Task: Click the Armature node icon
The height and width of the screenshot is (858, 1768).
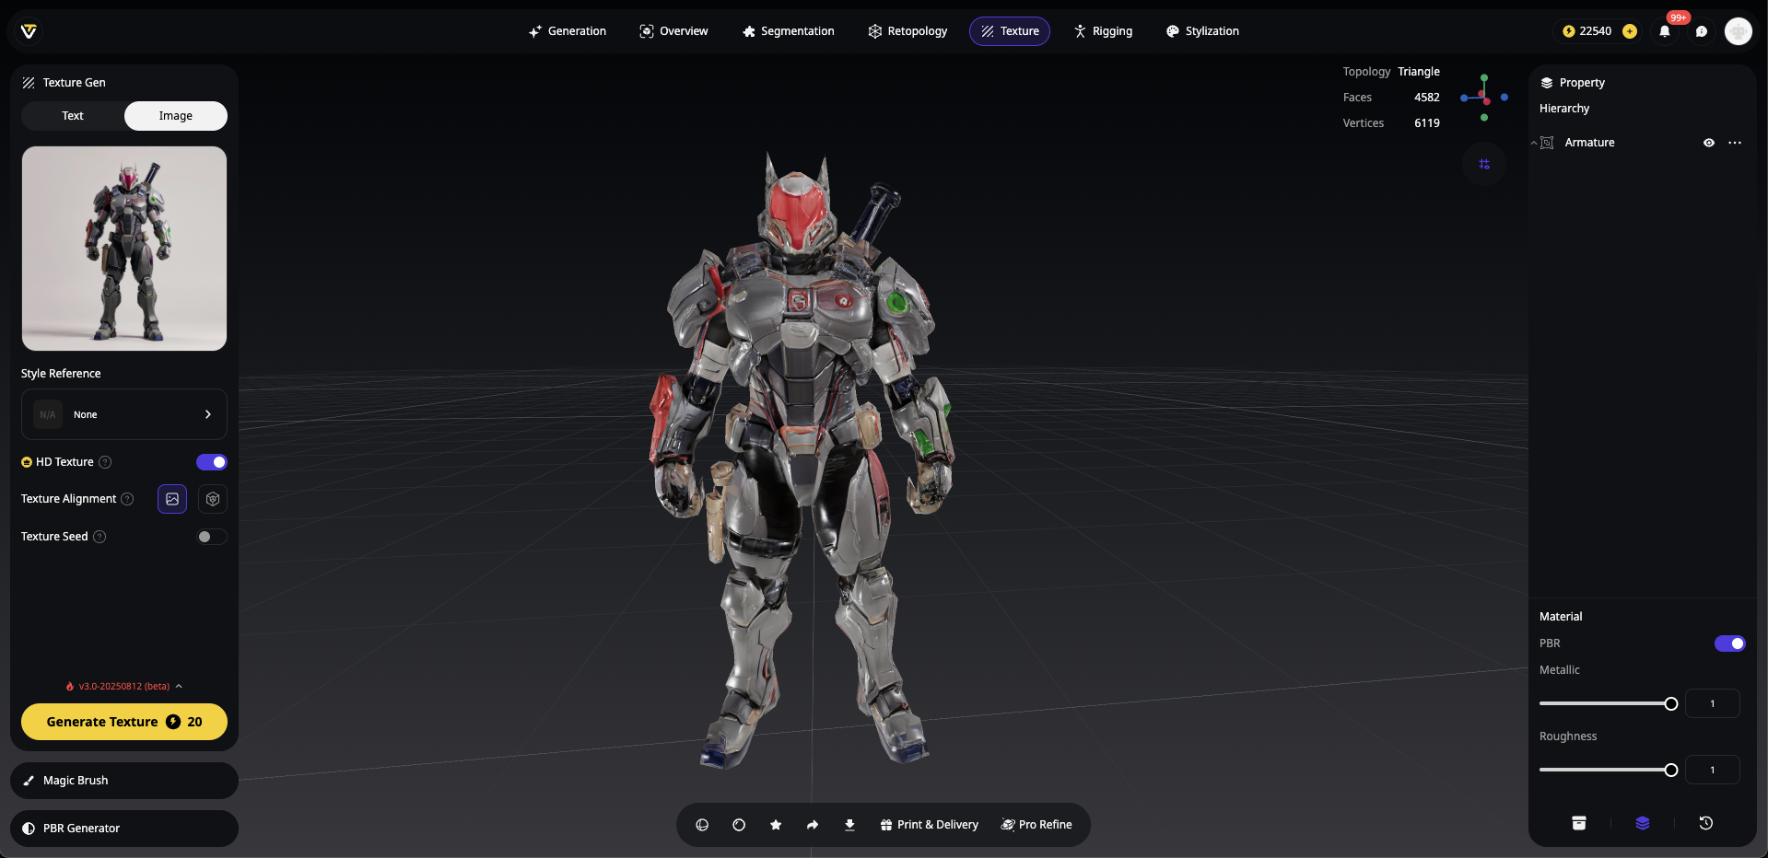Action: 1548,143
